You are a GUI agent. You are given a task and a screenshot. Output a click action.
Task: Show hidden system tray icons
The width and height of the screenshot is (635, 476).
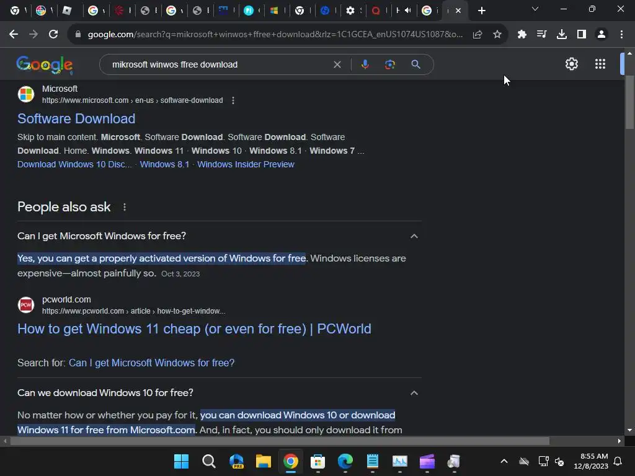(x=504, y=461)
